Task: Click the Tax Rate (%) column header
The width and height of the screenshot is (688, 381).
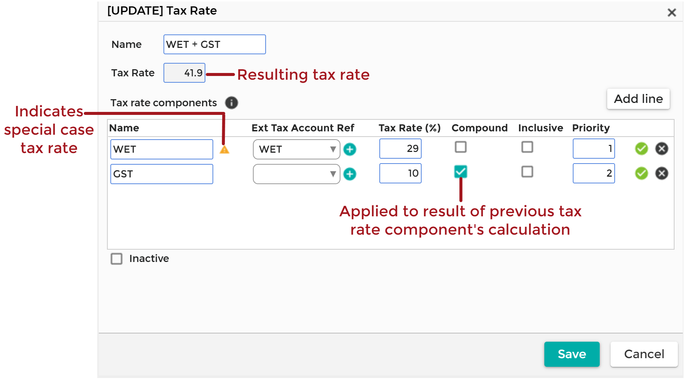Action: click(410, 128)
